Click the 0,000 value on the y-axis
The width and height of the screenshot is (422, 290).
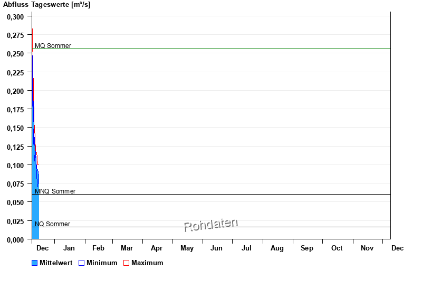click(x=15, y=239)
